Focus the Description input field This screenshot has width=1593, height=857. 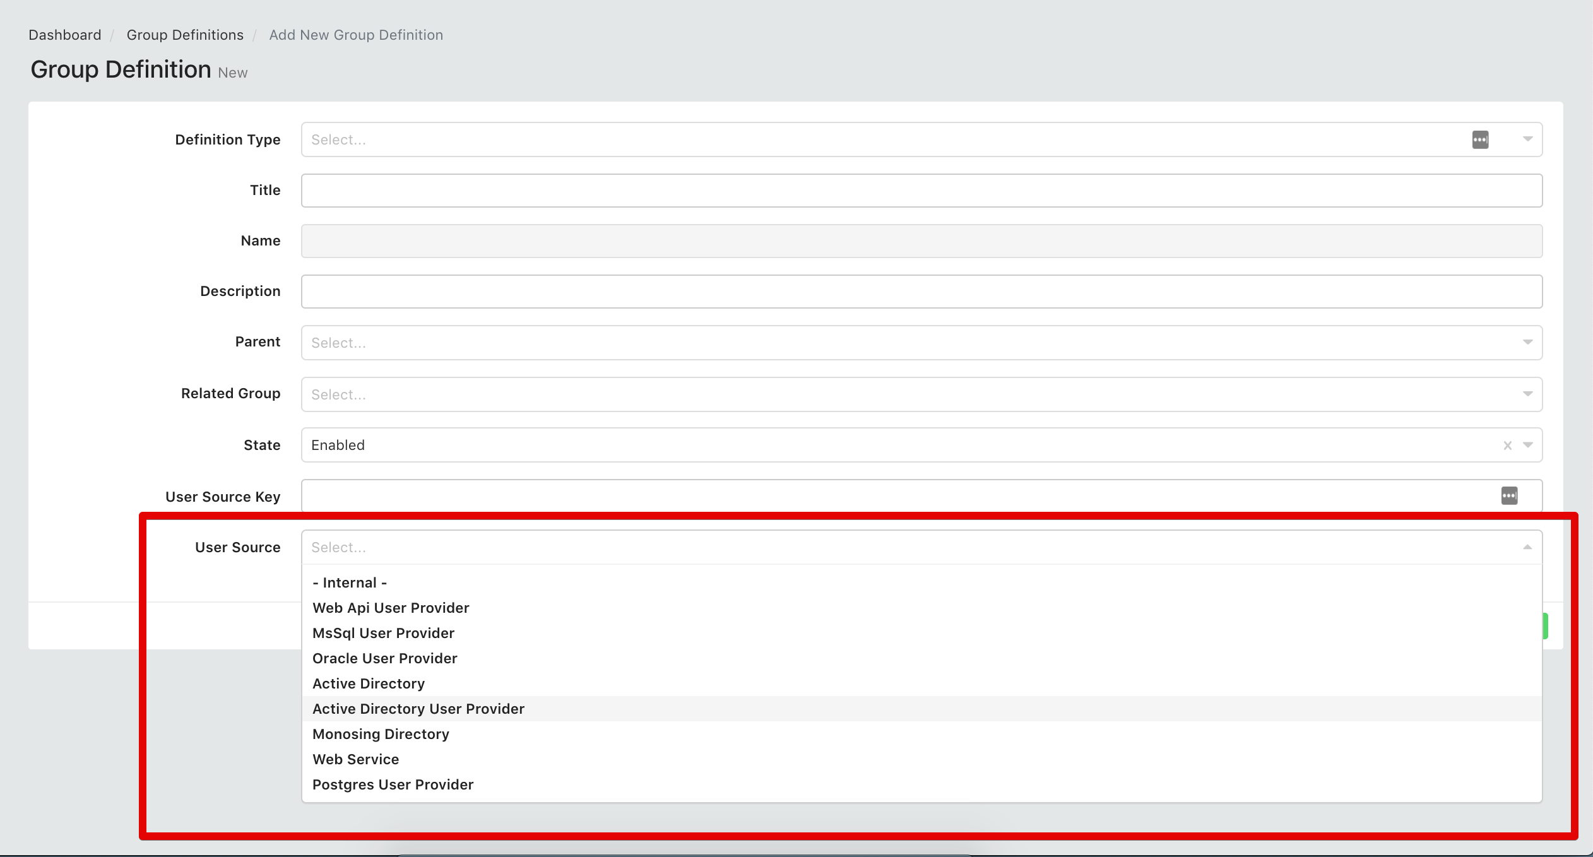coord(921,292)
